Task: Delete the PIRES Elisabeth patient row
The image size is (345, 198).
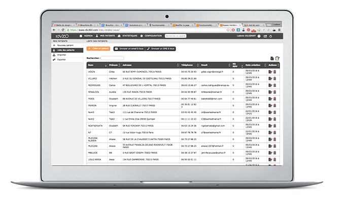Action: point(275,99)
